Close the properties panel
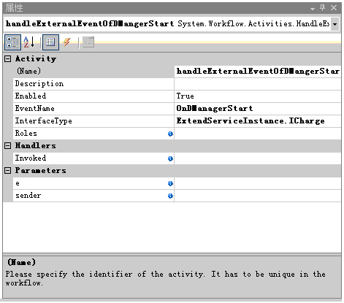This screenshot has width=344, height=303. tap(334, 8)
